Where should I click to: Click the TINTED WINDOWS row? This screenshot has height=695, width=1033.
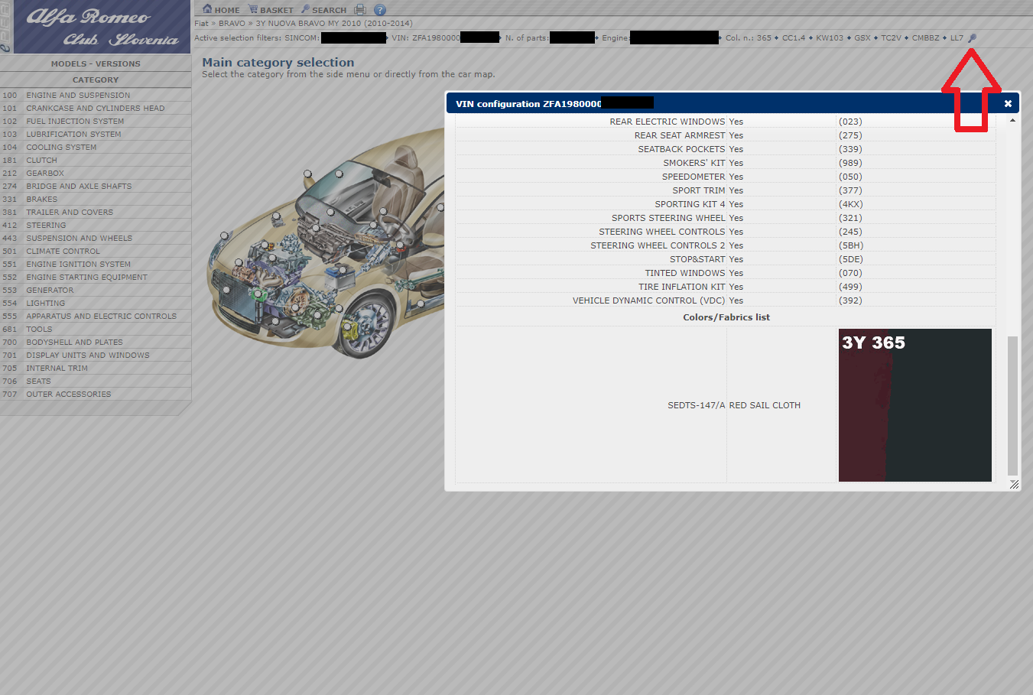point(726,273)
